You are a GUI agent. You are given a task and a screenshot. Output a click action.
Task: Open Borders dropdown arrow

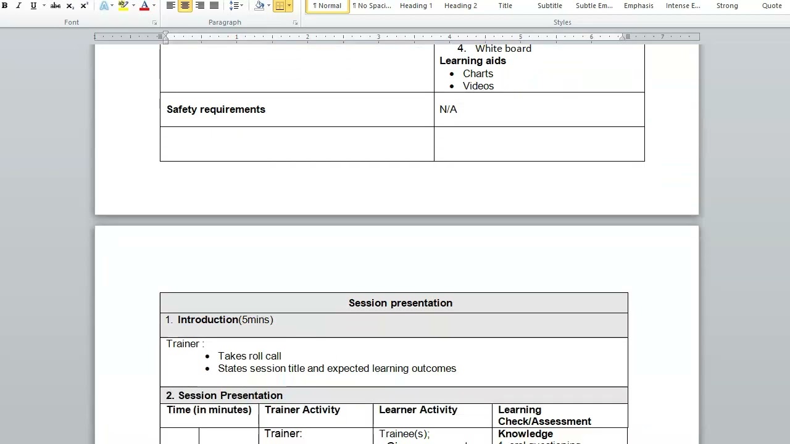click(289, 6)
